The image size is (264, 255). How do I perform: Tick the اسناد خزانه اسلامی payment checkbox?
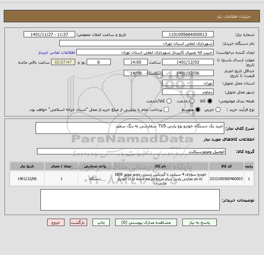click(166, 110)
